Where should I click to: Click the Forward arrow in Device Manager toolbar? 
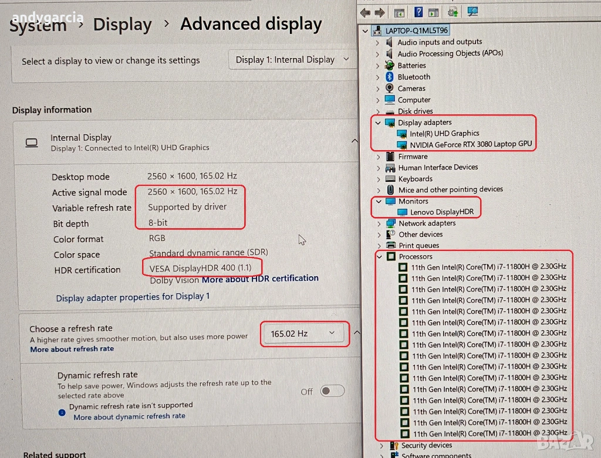tap(380, 12)
